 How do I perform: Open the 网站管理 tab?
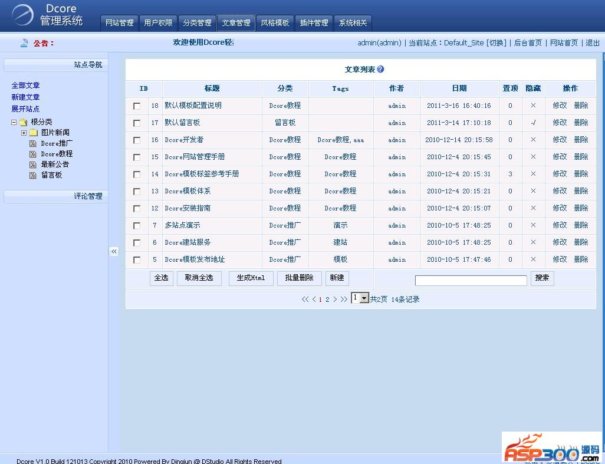click(x=120, y=23)
